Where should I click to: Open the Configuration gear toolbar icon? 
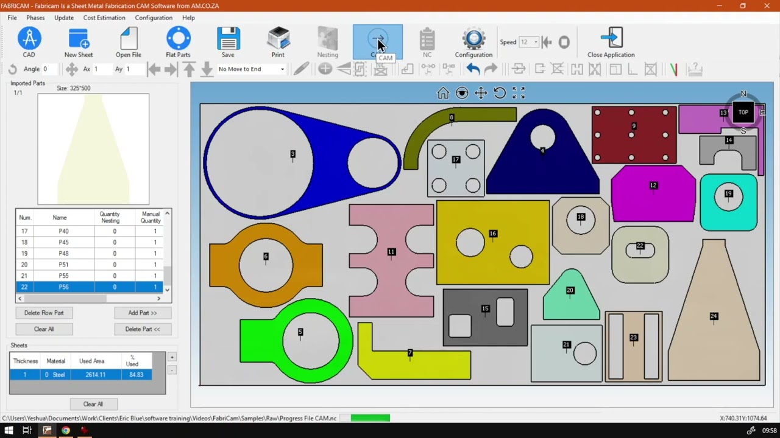click(x=473, y=43)
